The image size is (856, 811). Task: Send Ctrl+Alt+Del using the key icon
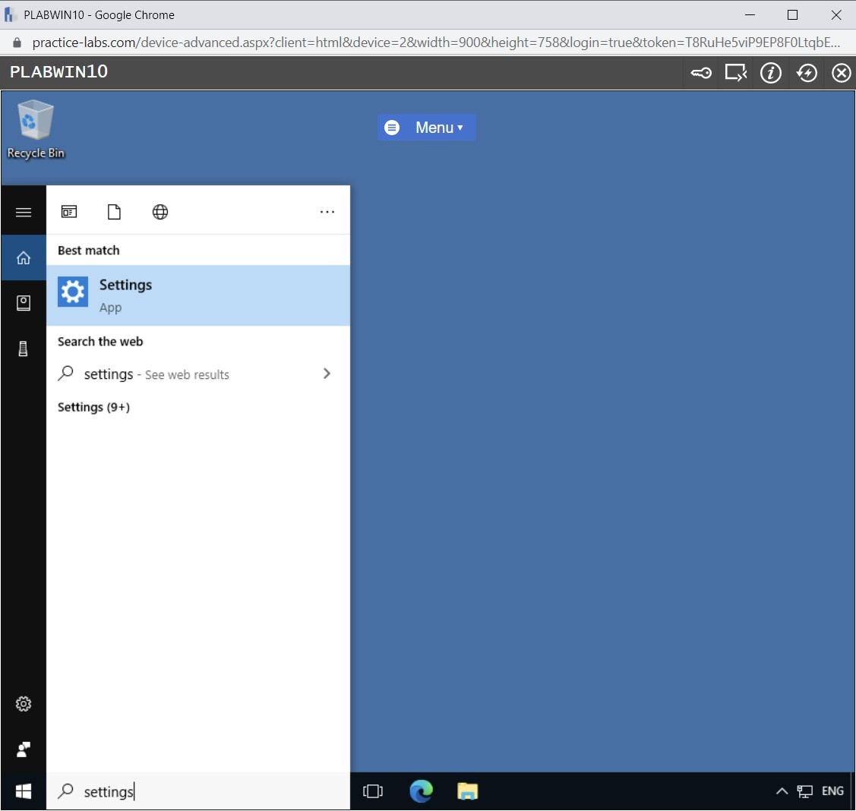[x=702, y=72]
